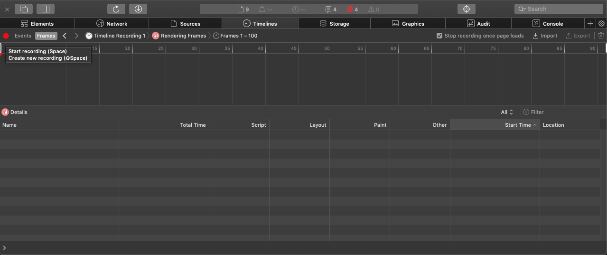Open Timeline Recording 1 breadcrumb
The image size is (607, 255).
[x=115, y=36]
